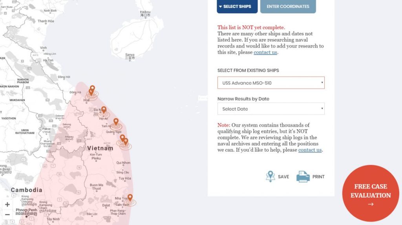Open the USS Advance MSO-510 ship dropdown
This screenshot has width=402, height=225.
click(271, 83)
